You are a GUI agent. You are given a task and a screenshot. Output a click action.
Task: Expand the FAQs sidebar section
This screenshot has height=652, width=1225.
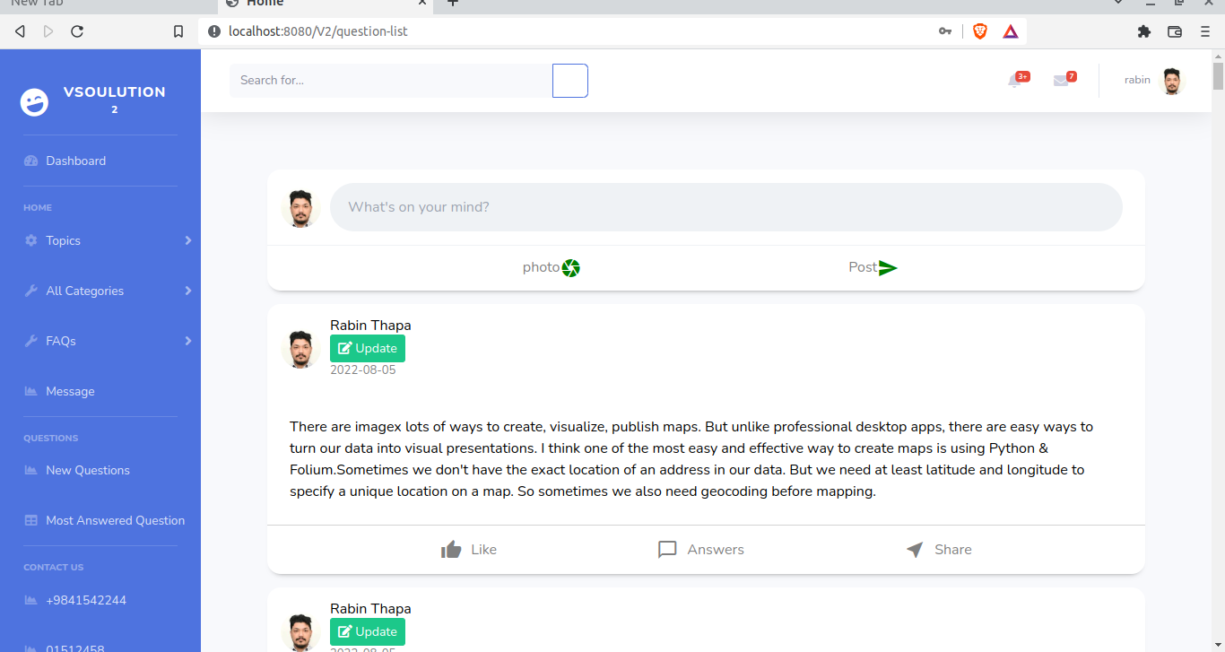click(x=63, y=341)
